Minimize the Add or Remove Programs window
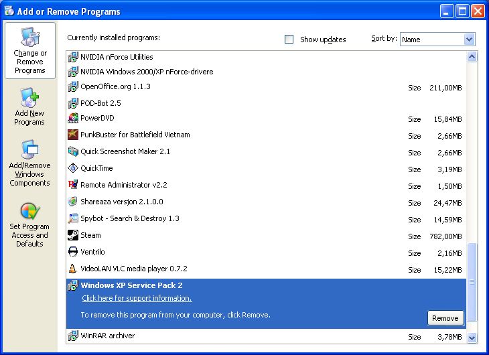Image resolution: width=489 pixels, height=355 pixels. point(447,11)
